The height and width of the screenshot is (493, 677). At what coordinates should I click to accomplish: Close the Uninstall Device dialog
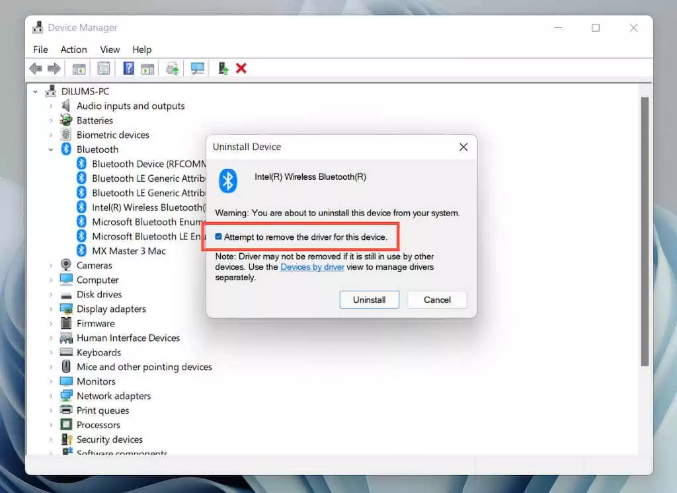[x=463, y=147]
